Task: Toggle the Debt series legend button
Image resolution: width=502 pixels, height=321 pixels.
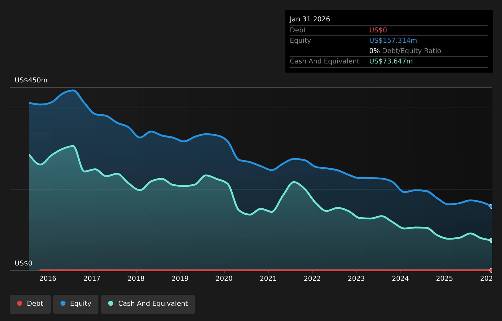Action: pos(30,304)
